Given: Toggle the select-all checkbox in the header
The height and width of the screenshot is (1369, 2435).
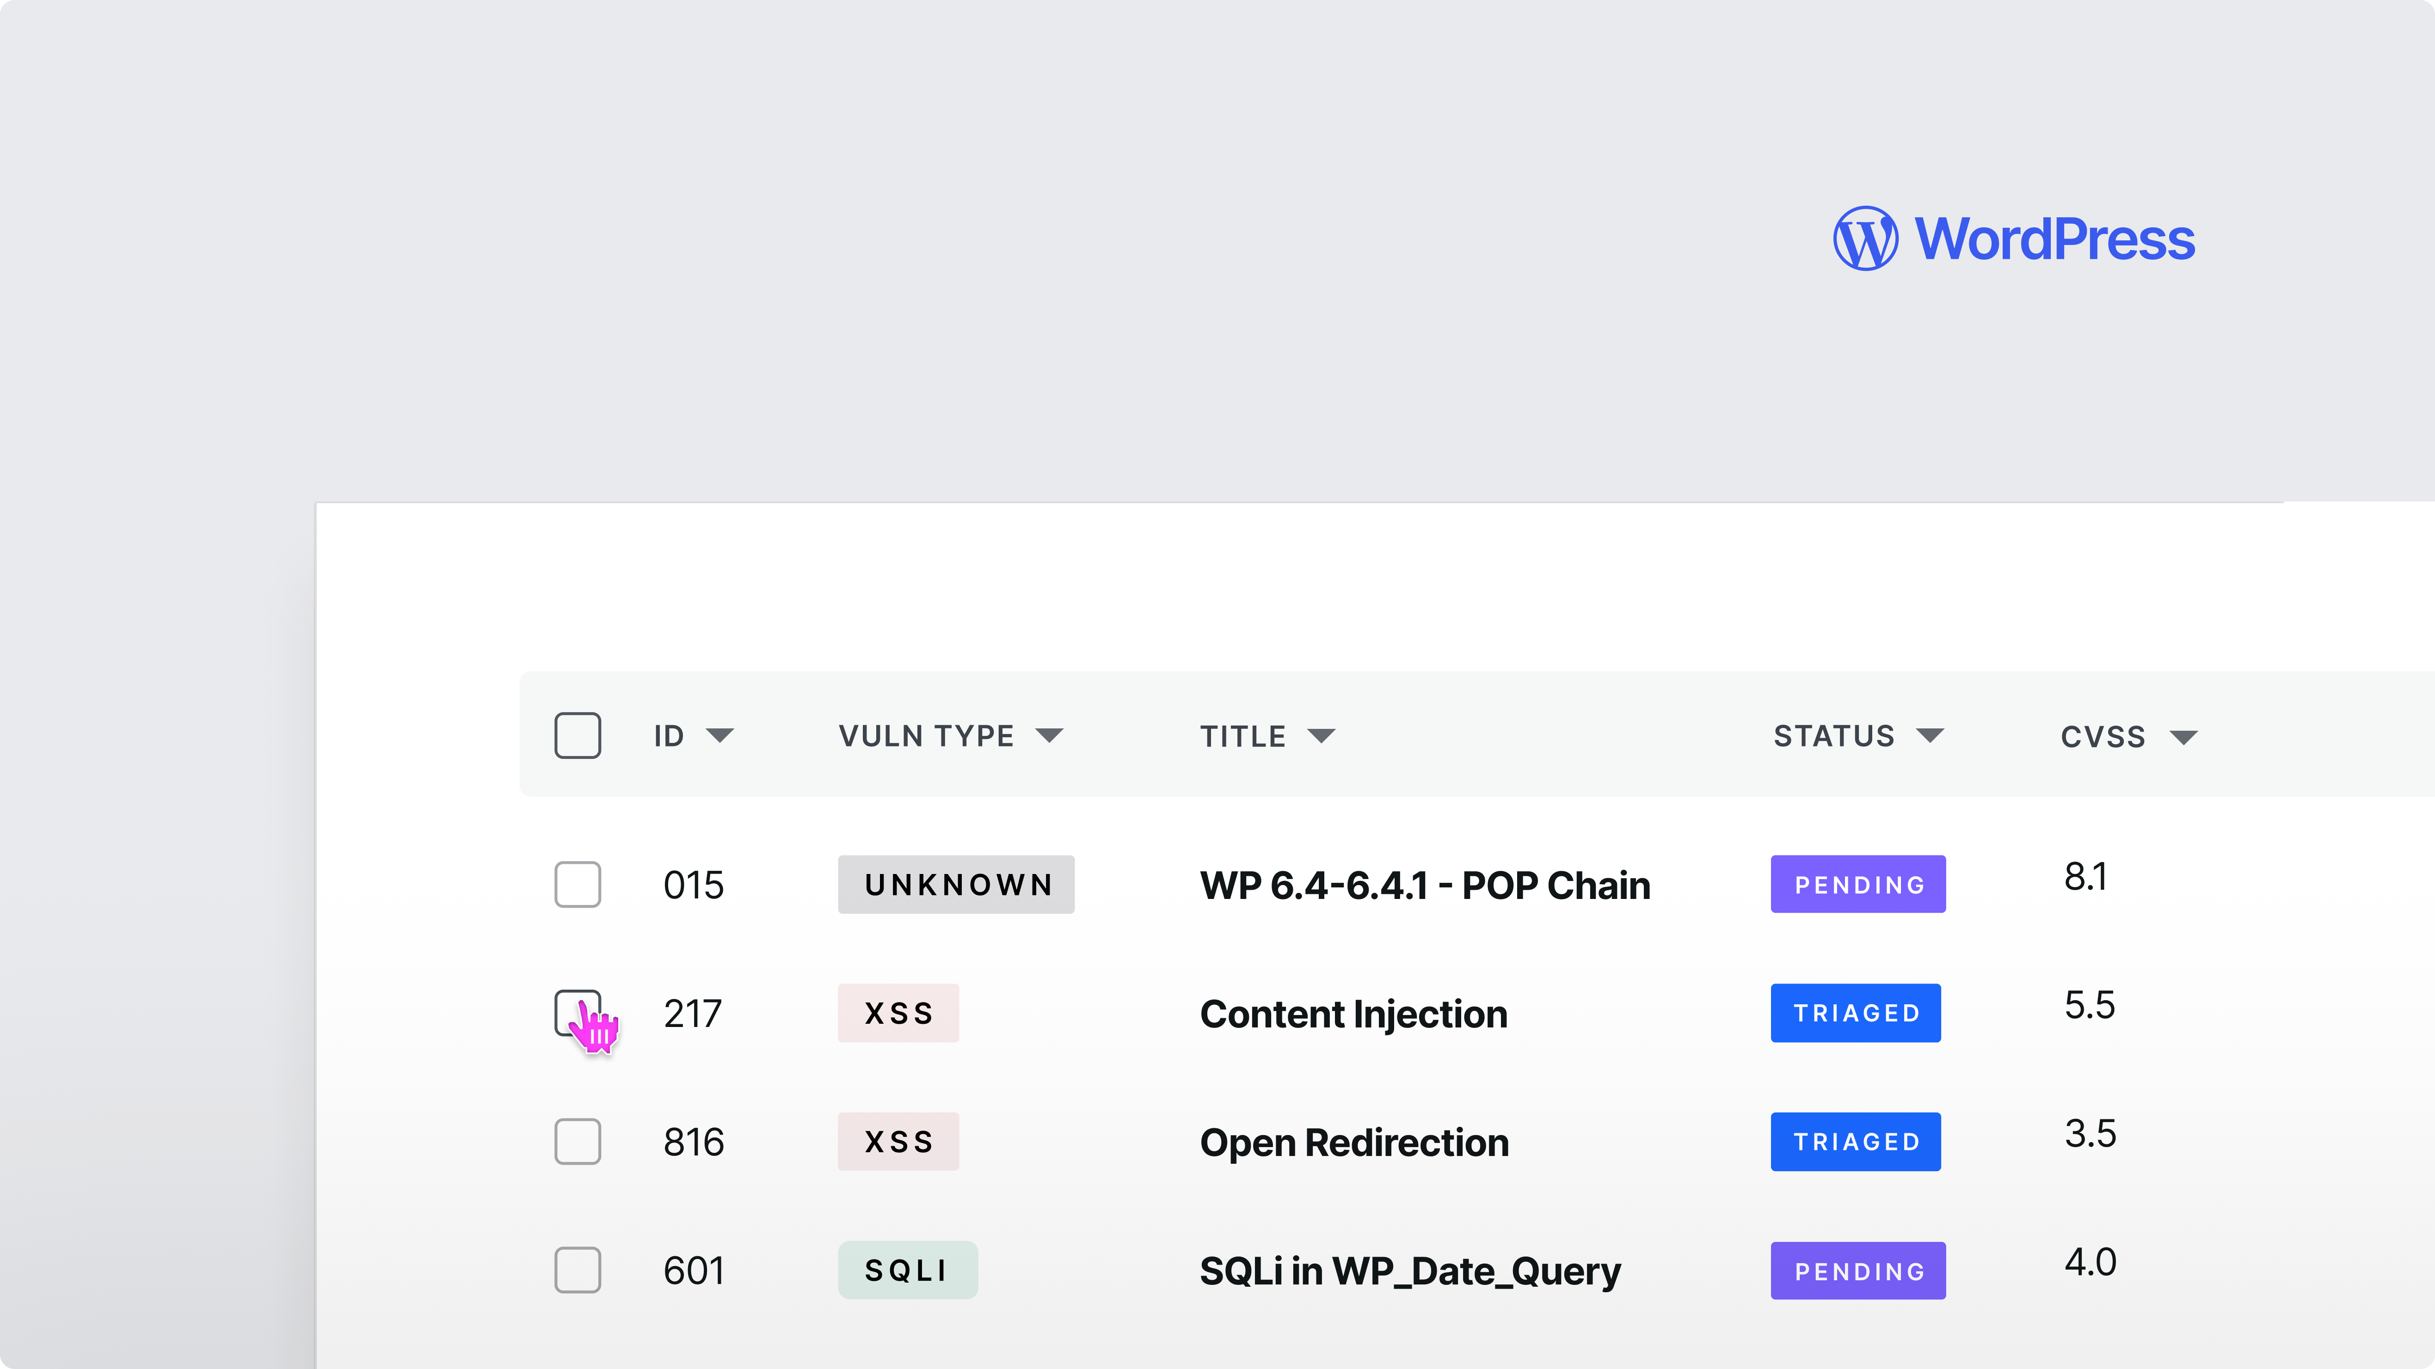Looking at the screenshot, I should coord(578,736).
